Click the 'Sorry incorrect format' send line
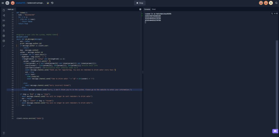 tap(48, 85)
